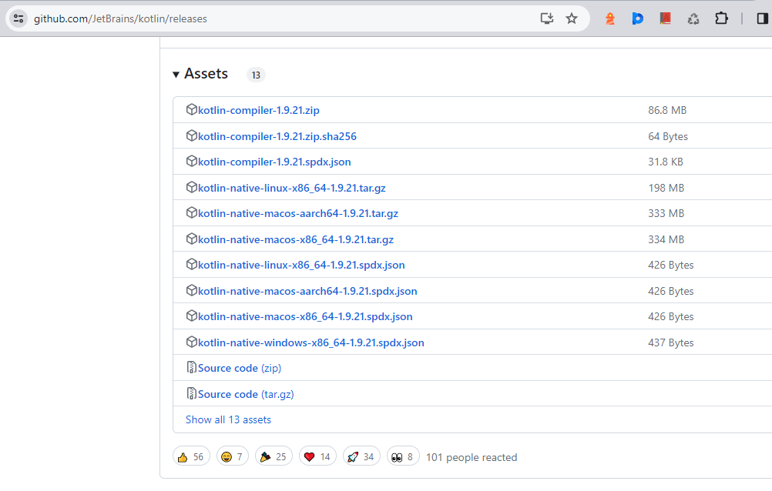React with the party popper (25)
This screenshot has width=772, height=491.
coord(274,457)
